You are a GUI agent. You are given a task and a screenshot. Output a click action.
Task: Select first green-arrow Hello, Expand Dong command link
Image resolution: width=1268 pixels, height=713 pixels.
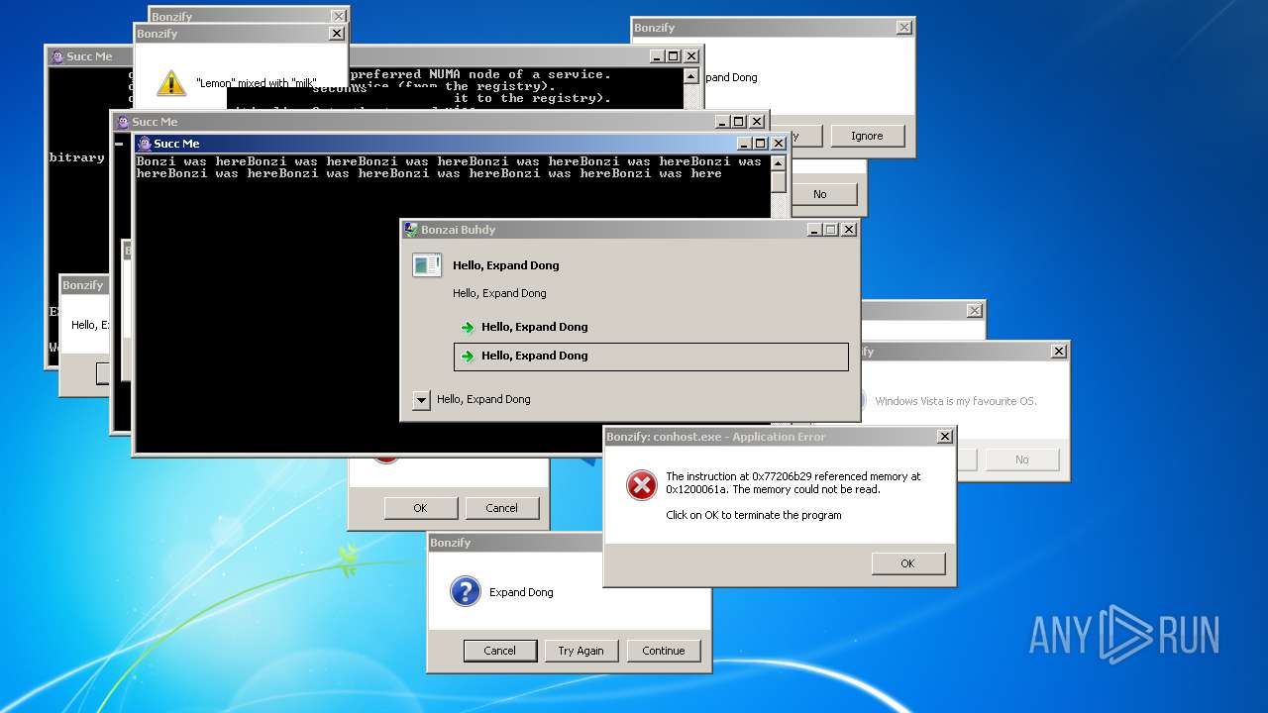tap(651, 327)
